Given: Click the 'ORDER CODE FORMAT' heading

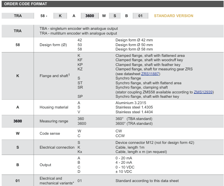Looking at the screenshot, I should click(x=25, y=4).
